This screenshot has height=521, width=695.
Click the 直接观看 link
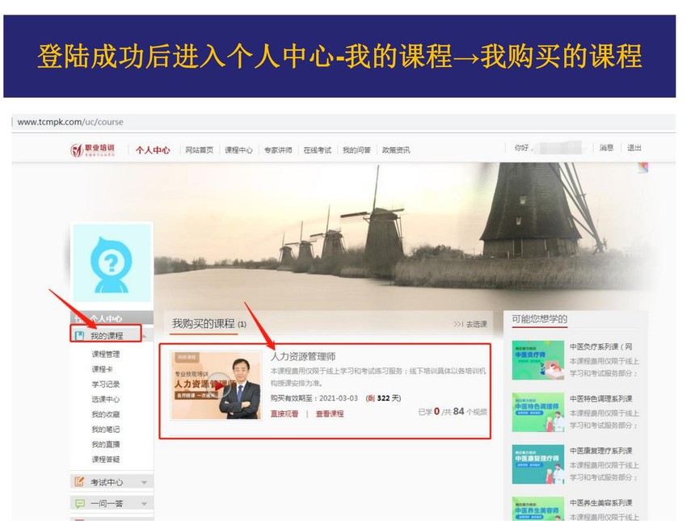click(284, 414)
